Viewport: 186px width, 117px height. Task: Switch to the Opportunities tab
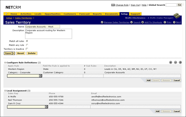[53, 14]
